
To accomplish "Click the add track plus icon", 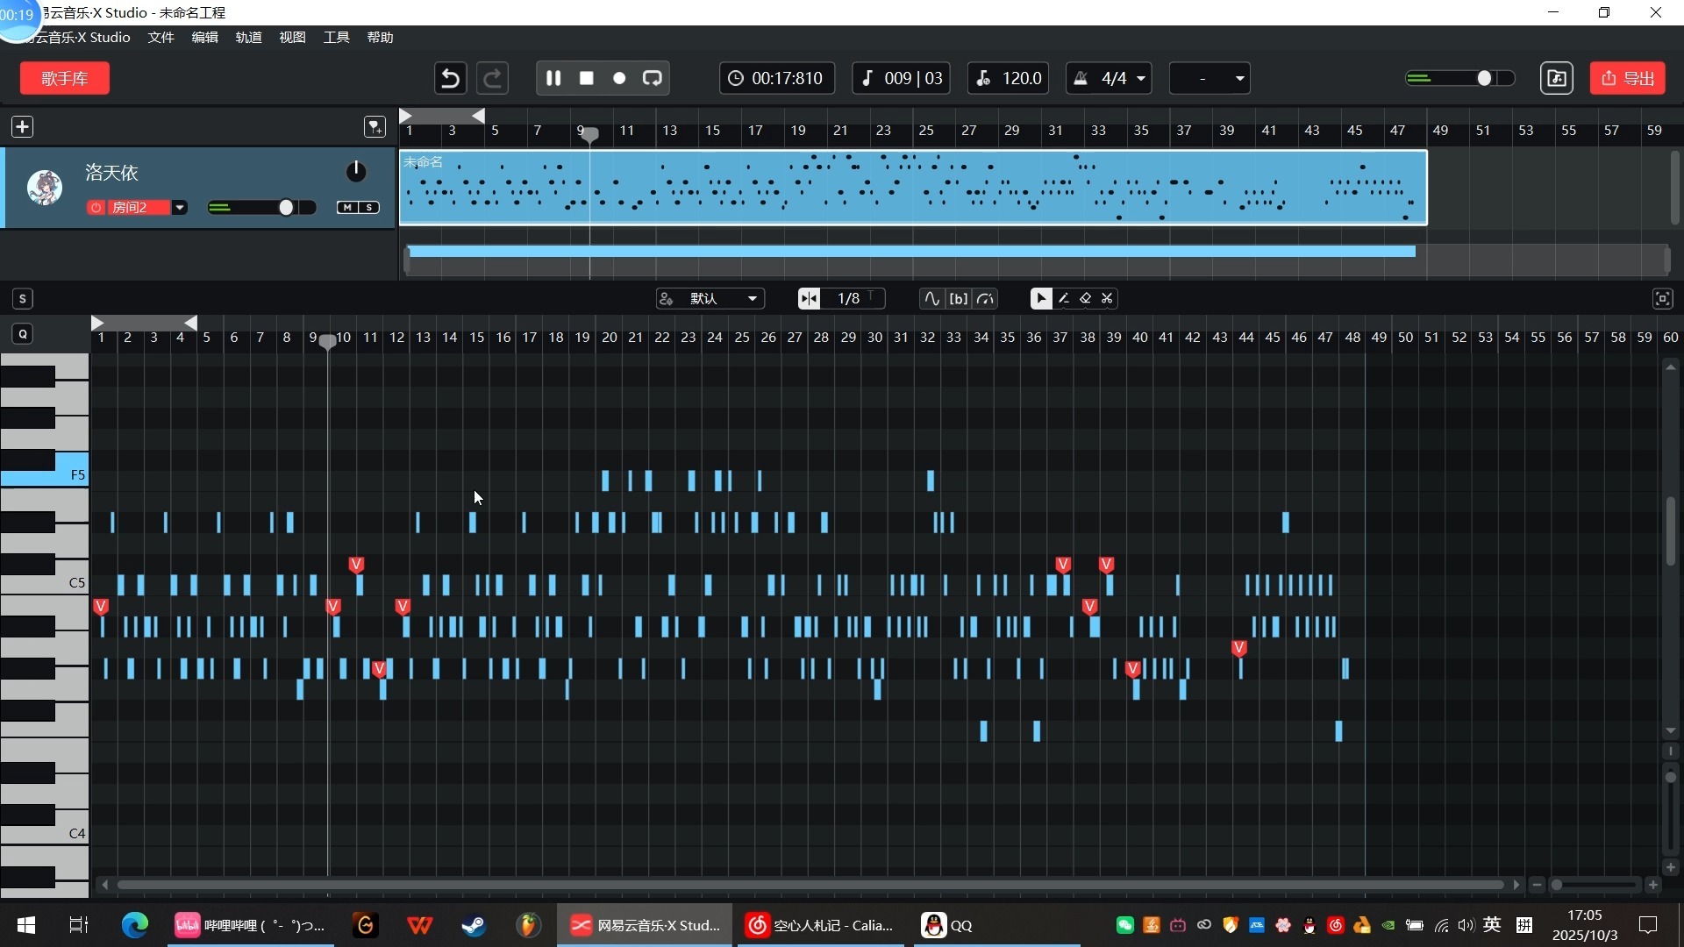I will point(22,127).
